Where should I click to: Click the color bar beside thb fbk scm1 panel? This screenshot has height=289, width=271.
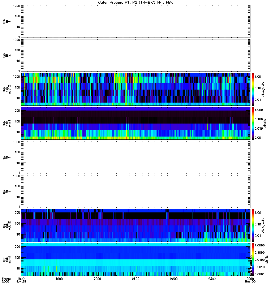(x=253, y=123)
